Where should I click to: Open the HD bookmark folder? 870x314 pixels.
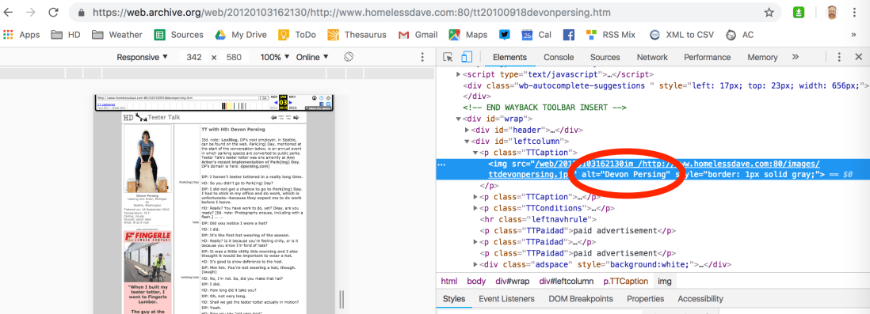[66, 35]
